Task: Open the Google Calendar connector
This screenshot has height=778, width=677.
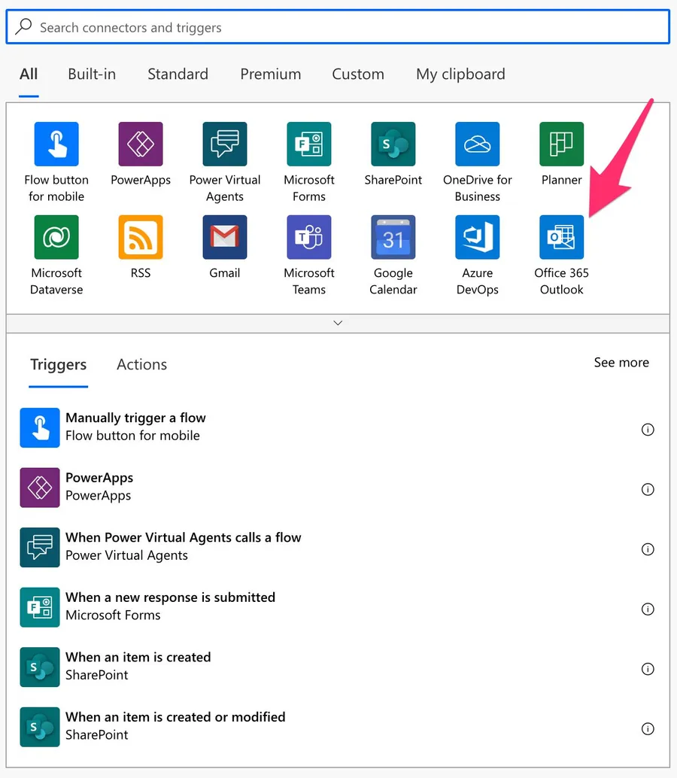Action: (x=393, y=238)
